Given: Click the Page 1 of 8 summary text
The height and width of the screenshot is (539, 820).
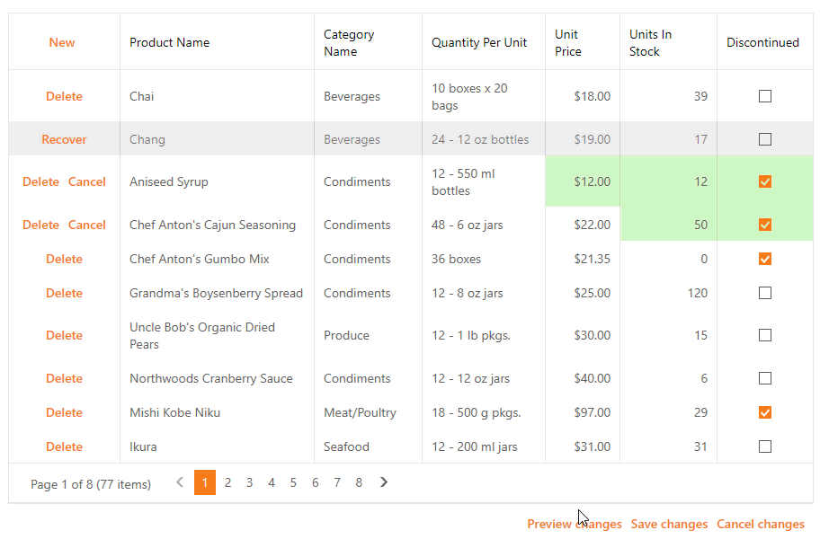Looking at the screenshot, I should 91,484.
